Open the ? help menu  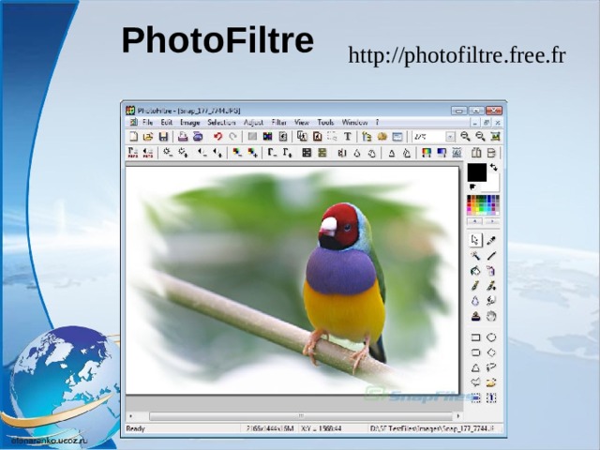[x=377, y=122]
